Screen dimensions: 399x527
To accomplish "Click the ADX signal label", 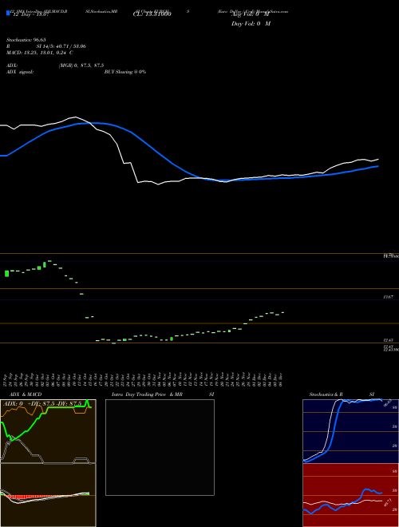I will click(20, 72).
